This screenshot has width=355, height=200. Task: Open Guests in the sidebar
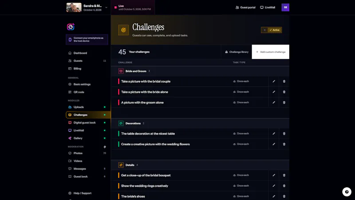pyautogui.click(x=87, y=61)
